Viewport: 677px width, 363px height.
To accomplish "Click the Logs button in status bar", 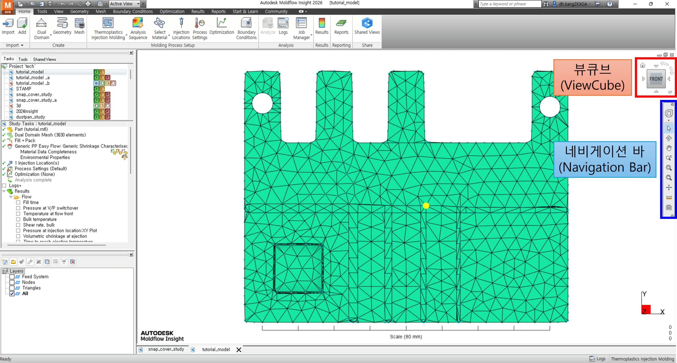I will [598, 359].
